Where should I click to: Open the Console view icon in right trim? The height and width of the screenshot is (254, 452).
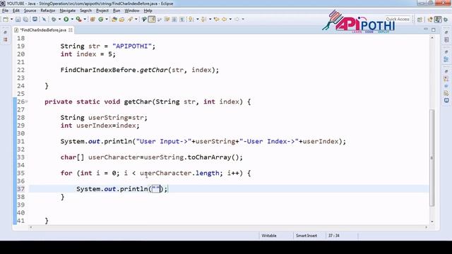pos(446,100)
